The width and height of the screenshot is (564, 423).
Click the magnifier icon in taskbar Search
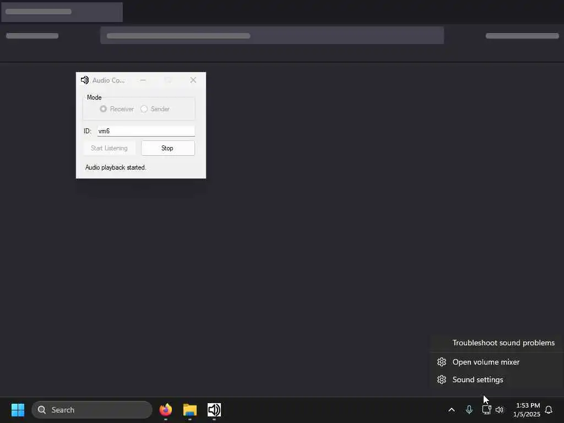pyautogui.click(x=42, y=410)
